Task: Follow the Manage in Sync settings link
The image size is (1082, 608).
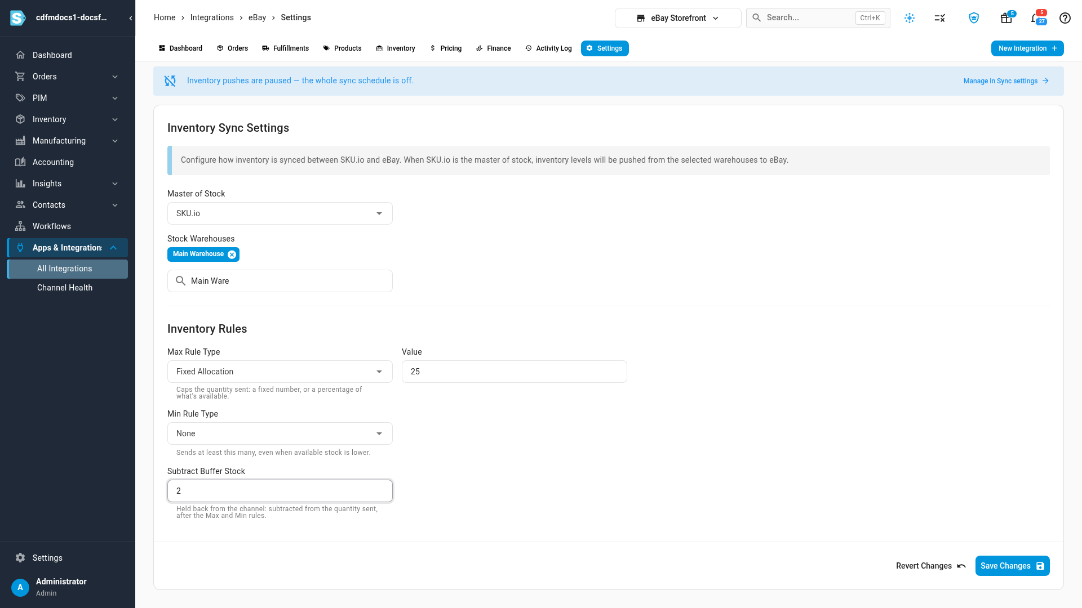Action: [1006, 81]
